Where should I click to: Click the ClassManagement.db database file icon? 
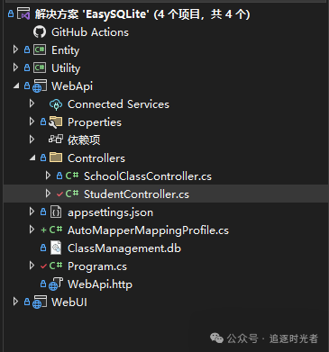(56, 248)
